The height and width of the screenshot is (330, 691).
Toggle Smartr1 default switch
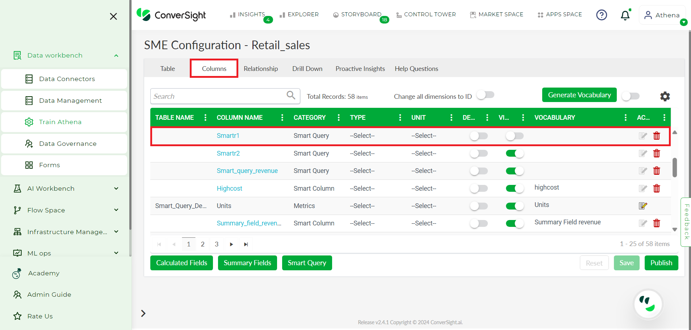(x=479, y=136)
